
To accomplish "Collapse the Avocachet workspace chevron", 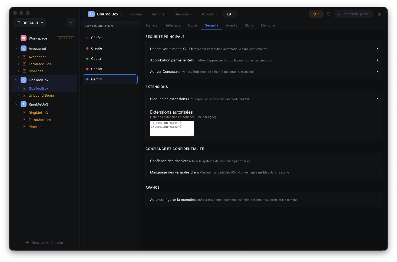I will pyautogui.click(x=16, y=48).
